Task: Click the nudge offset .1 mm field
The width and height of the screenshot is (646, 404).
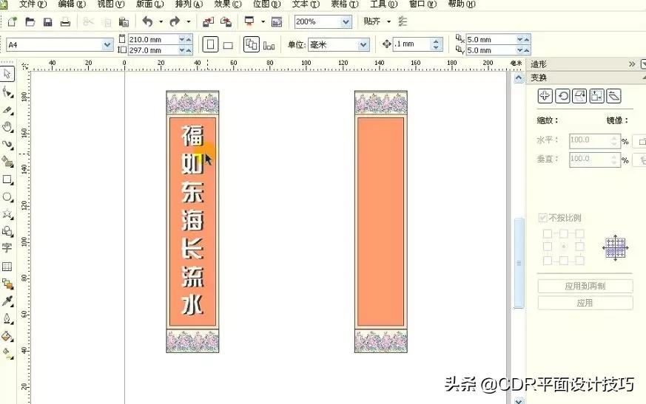Action: pyautogui.click(x=412, y=44)
